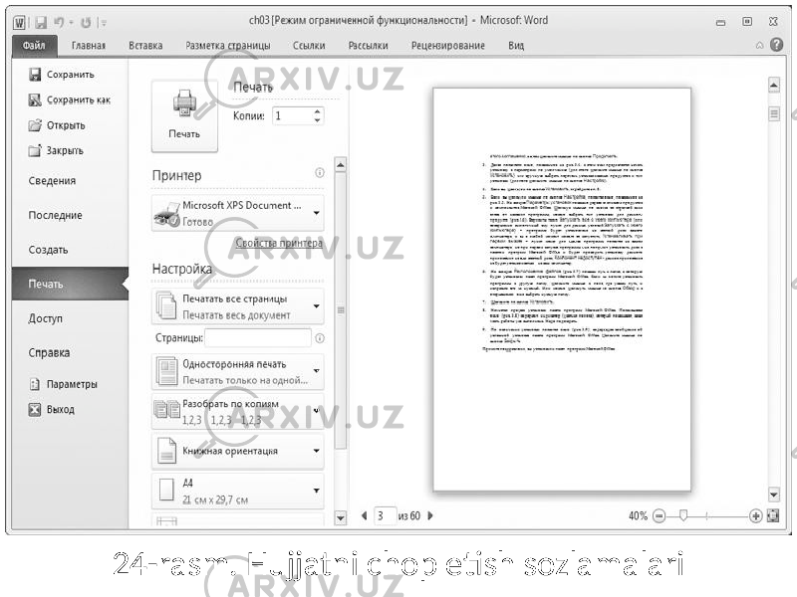Screen dimensions: 797x597
Task: Open the Печатать все страницы dropdown
Action: (x=238, y=306)
